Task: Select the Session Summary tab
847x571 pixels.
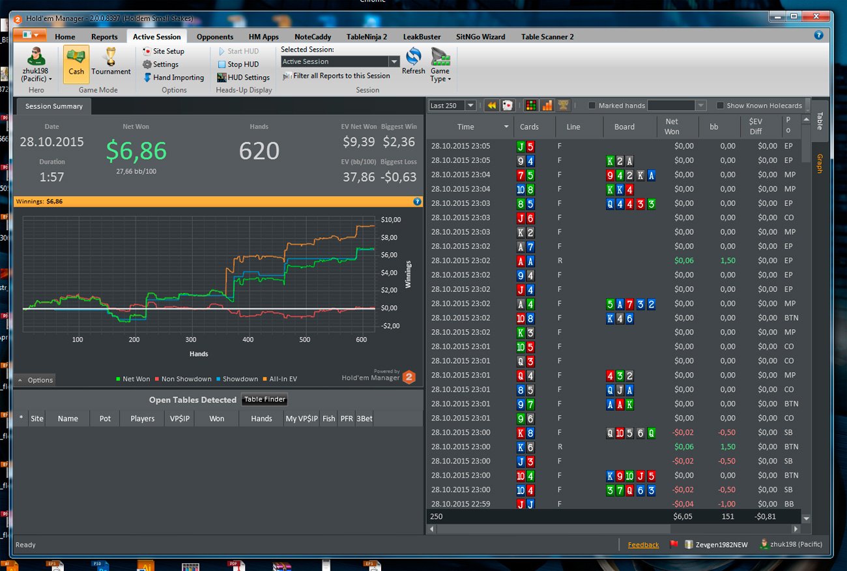Action: [x=54, y=106]
